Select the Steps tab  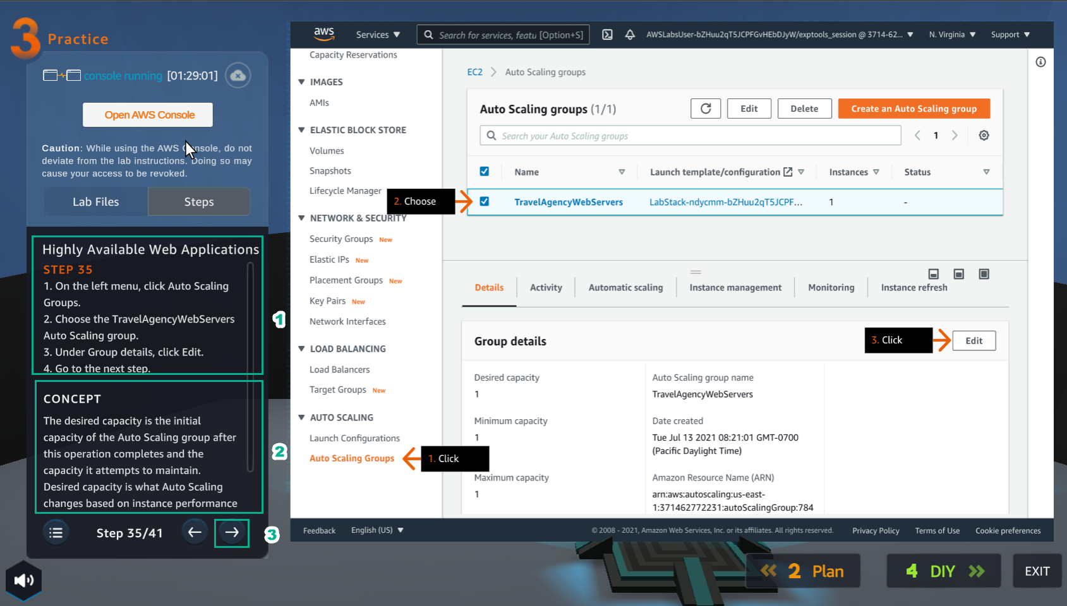[199, 201]
